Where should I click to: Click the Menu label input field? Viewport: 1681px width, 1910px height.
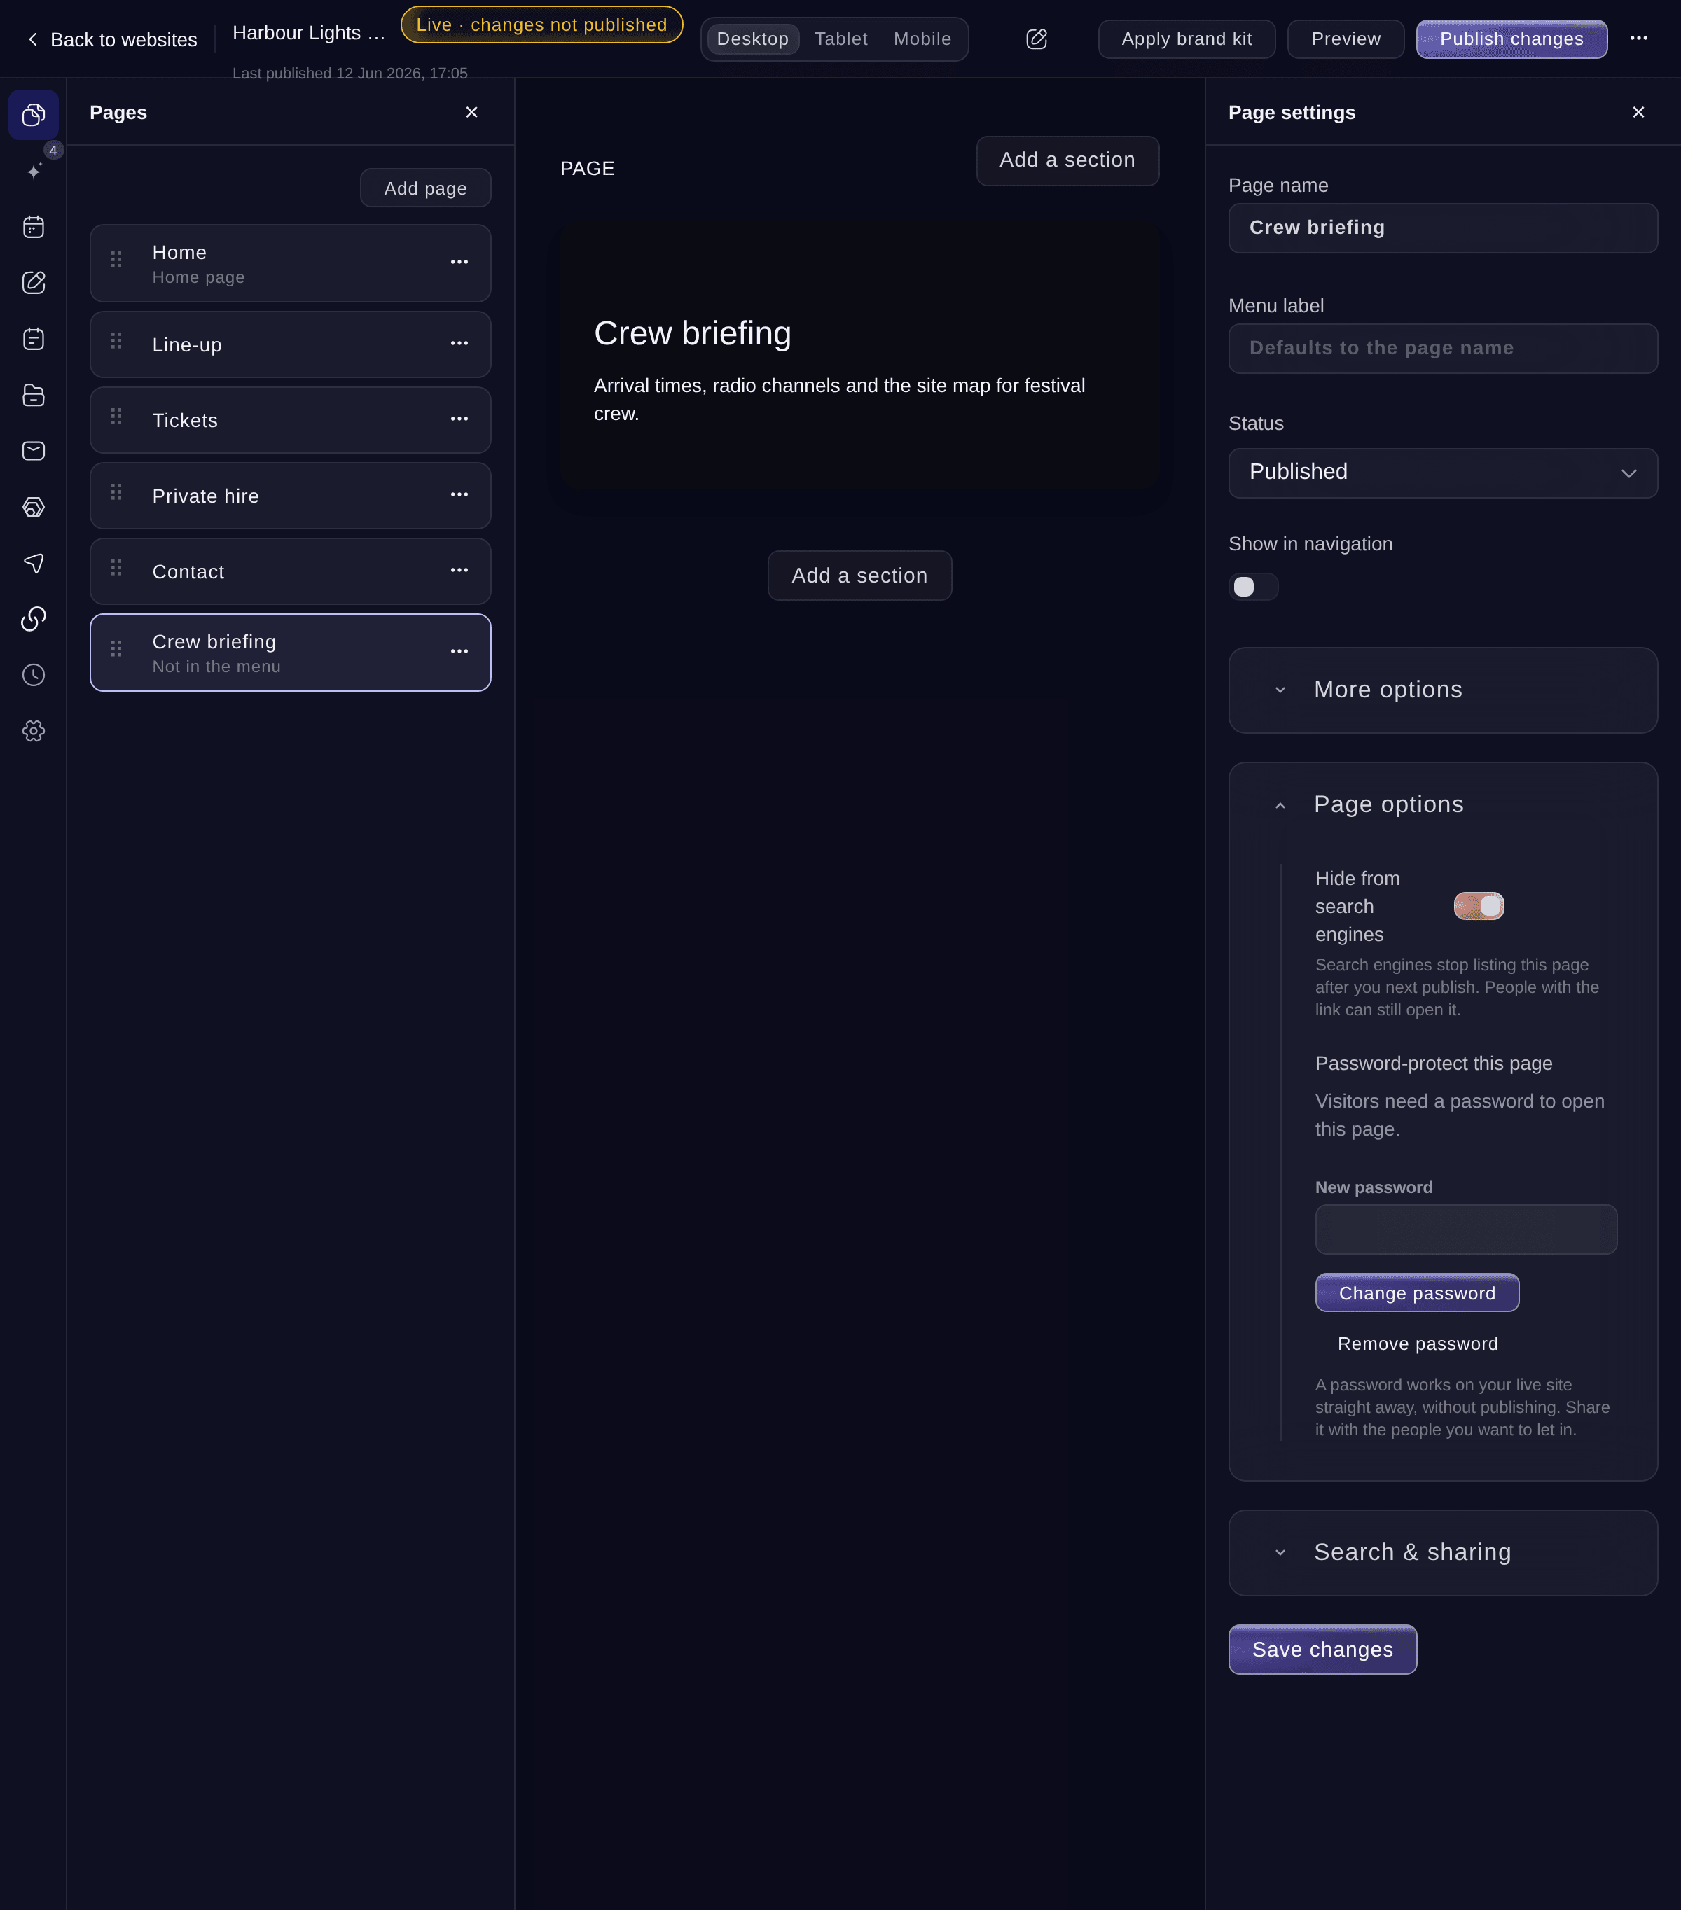point(1443,349)
